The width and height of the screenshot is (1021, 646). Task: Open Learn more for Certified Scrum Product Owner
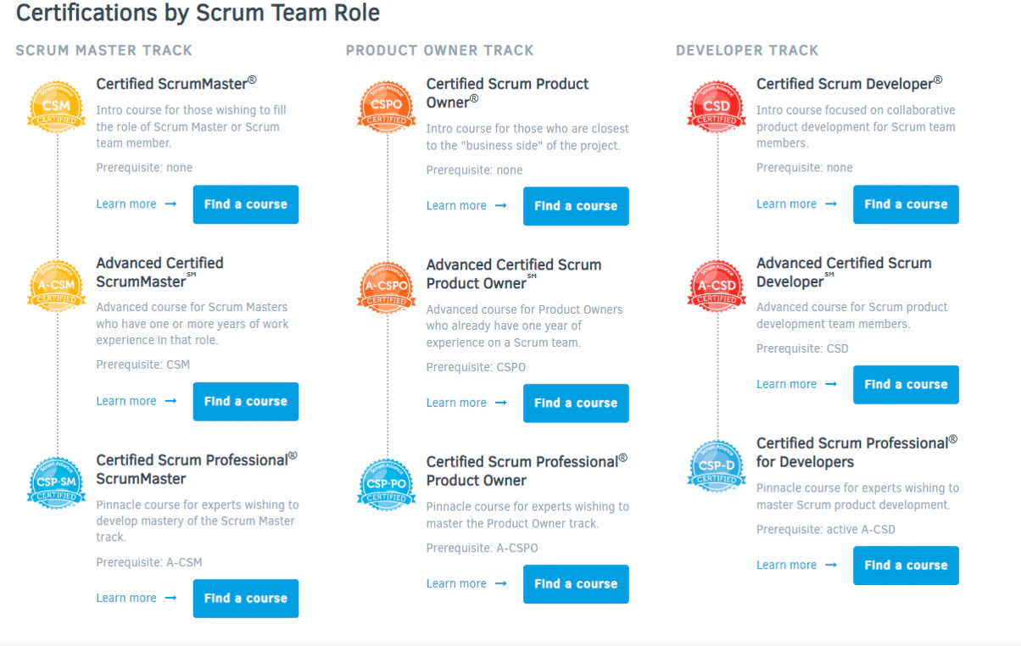click(466, 206)
